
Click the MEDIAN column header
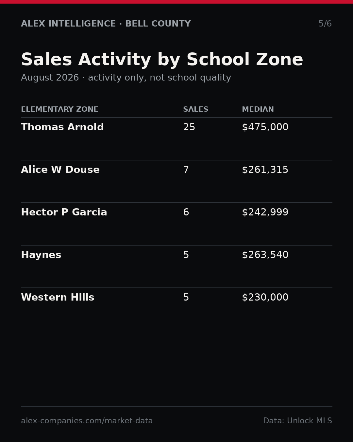[258, 109]
